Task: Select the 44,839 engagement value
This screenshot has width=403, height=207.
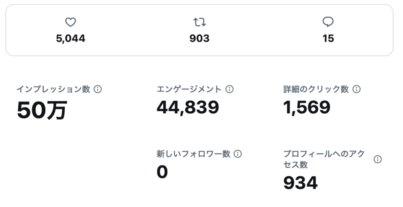Action: [188, 107]
